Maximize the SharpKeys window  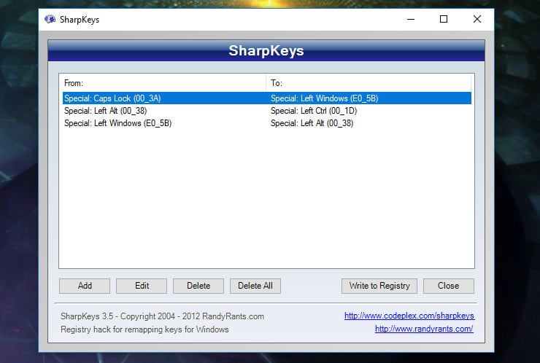[x=444, y=20]
